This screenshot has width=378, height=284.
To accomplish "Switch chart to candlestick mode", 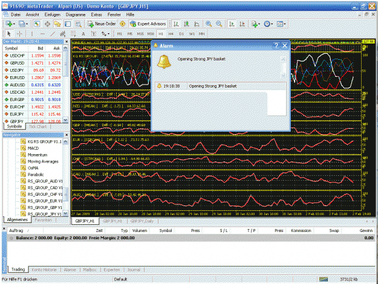I will [186, 24].
